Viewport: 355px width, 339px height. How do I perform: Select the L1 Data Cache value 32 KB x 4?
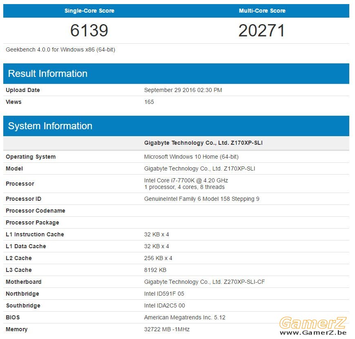pyautogui.click(x=156, y=246)
